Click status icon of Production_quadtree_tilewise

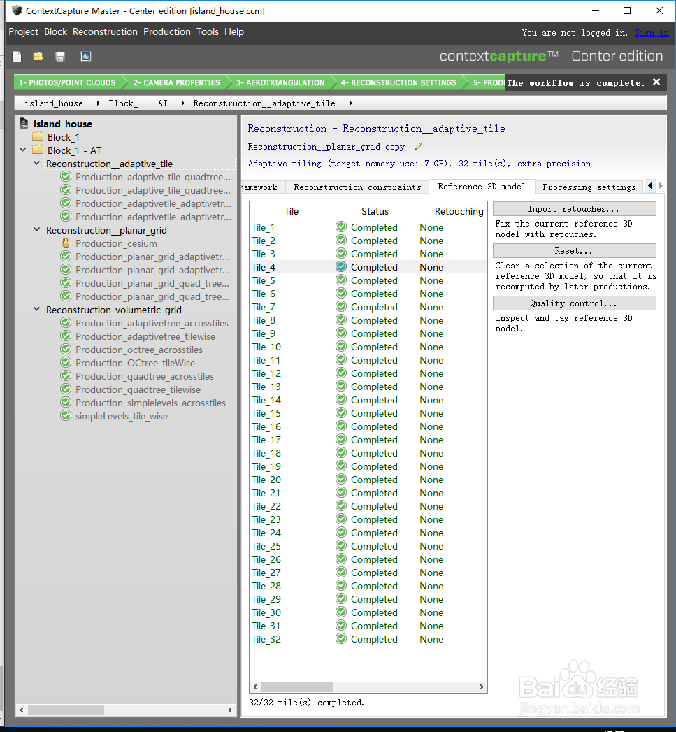(x=66, y=389)
